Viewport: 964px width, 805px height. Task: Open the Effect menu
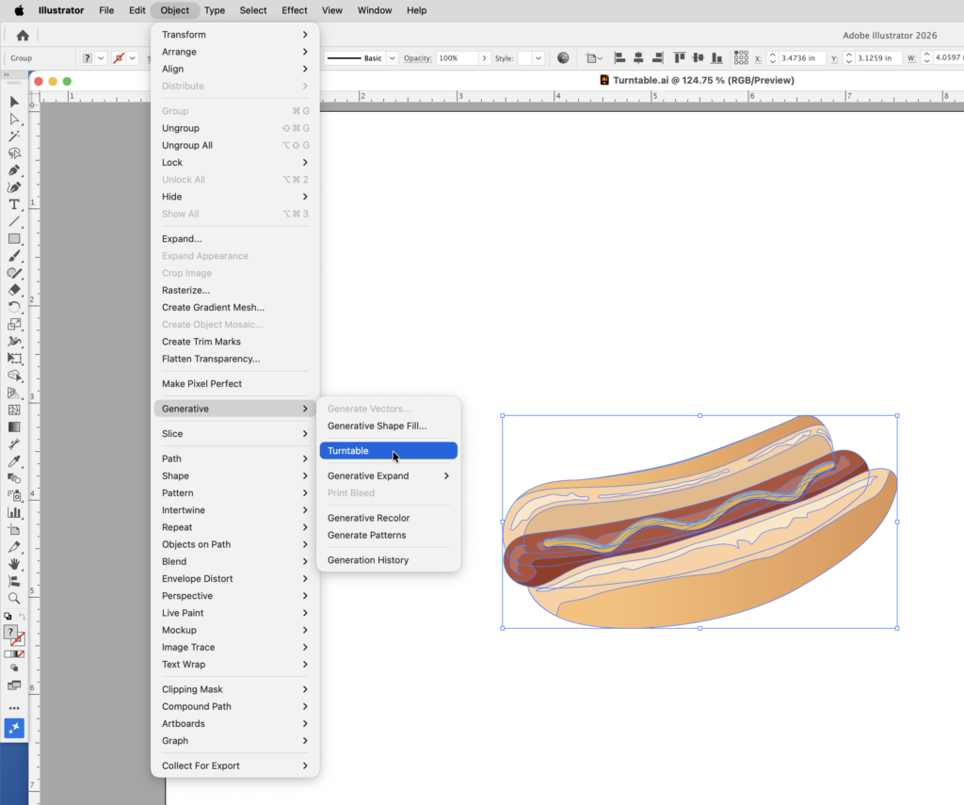pyautogui.click(x=294, y=10)
